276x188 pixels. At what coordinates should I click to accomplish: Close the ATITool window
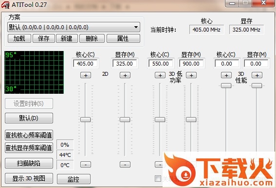263,3
